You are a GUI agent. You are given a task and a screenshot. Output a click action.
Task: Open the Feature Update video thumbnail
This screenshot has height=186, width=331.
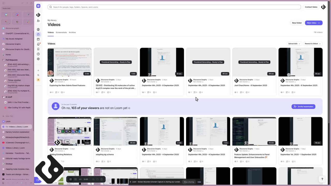254,131
